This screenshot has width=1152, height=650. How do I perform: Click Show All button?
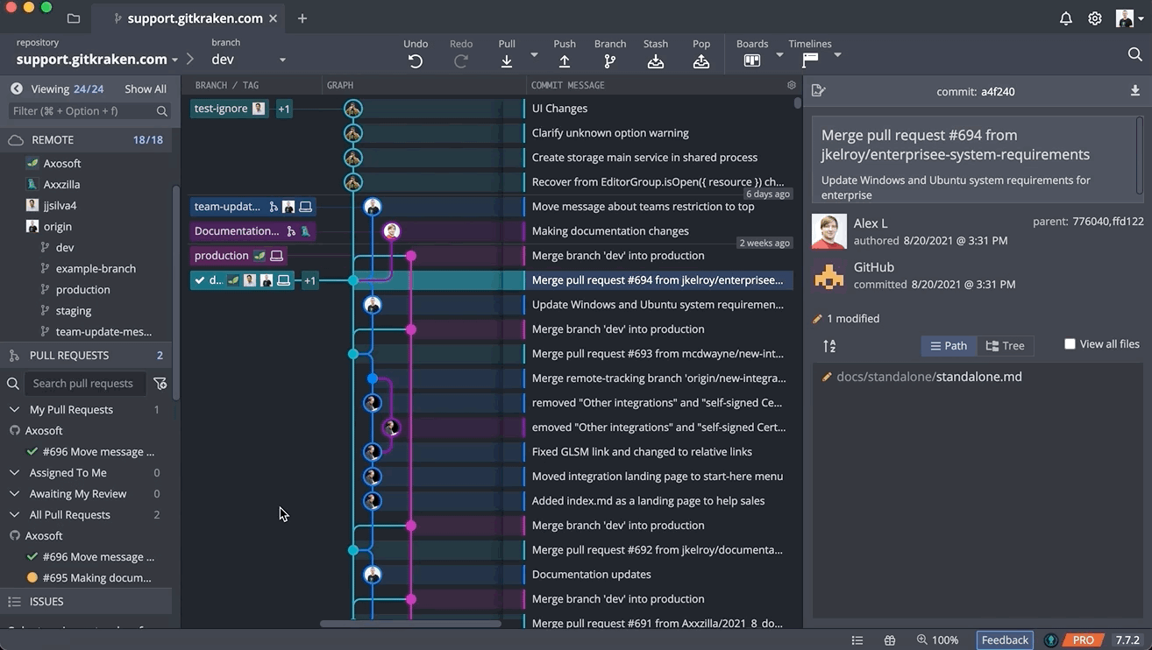(x=146, y=88)
